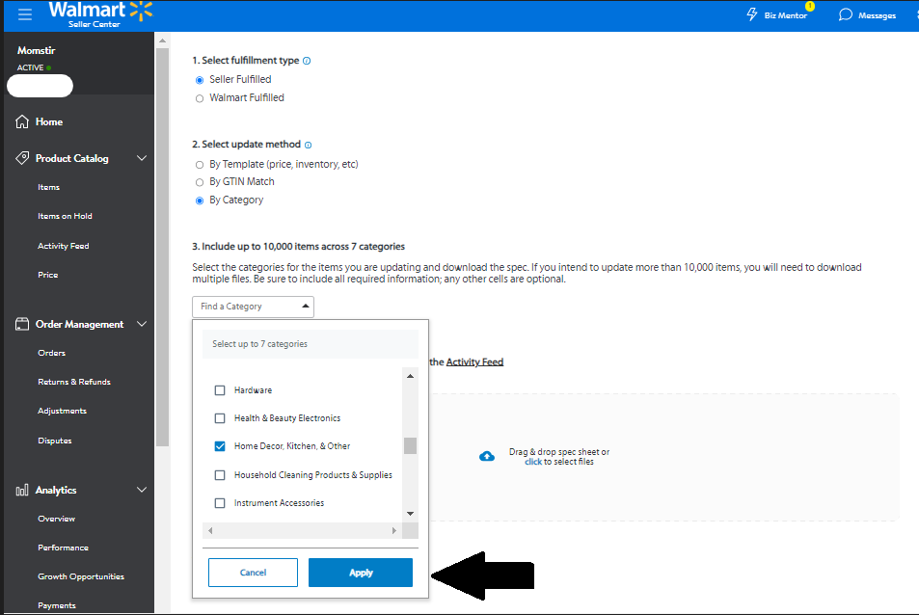Click the cloud upload icon

click(x=487, y=456)
